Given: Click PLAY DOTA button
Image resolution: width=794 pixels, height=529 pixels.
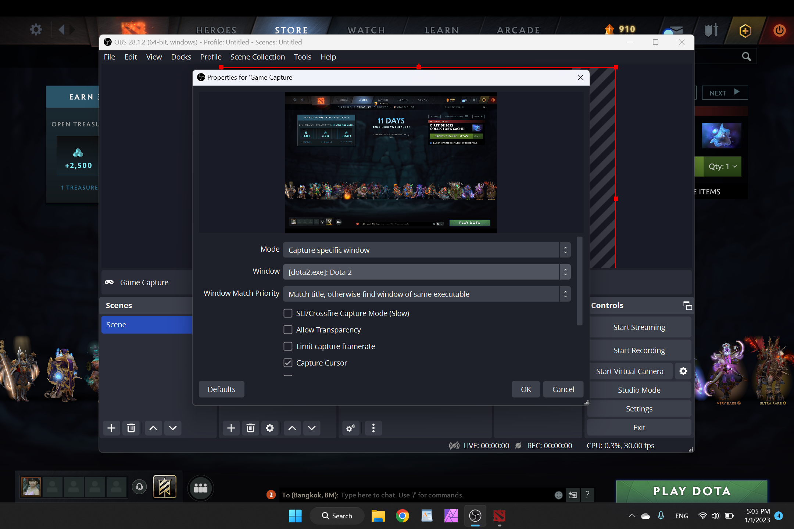Looking at the screenshot, I should point(691,491).
